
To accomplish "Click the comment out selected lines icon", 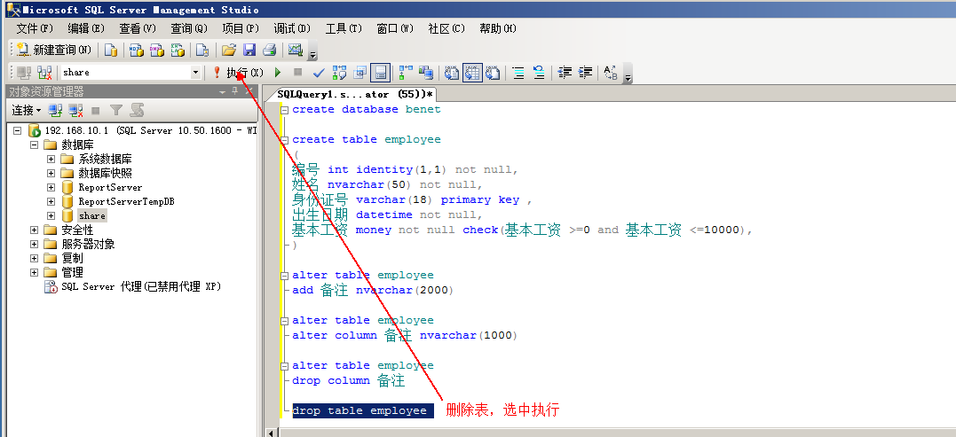I will point(518,73).
